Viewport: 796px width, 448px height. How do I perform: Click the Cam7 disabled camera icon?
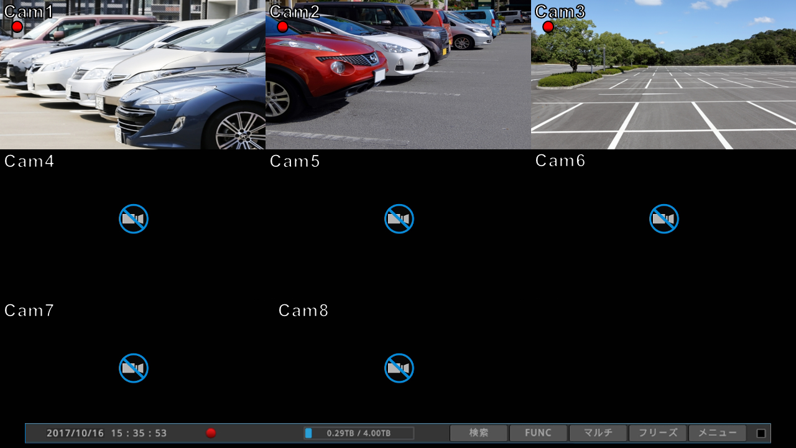(x=134, y=368)
